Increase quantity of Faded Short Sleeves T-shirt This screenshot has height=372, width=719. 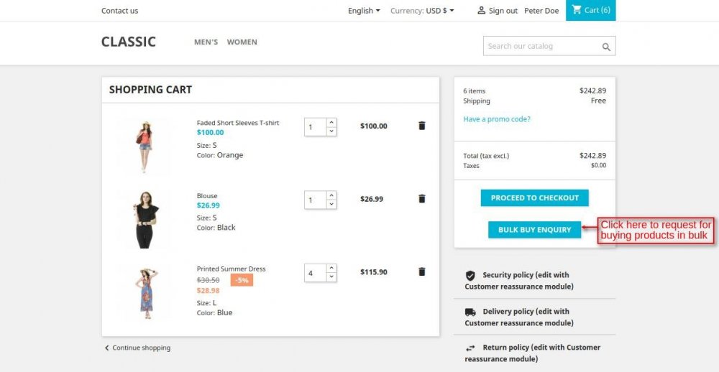point(331,123)
